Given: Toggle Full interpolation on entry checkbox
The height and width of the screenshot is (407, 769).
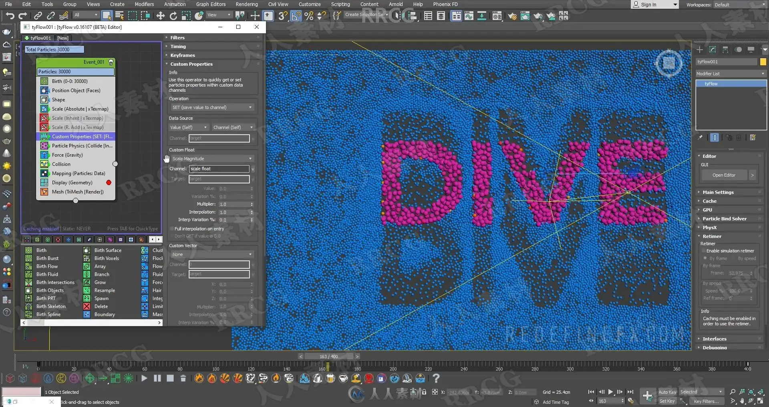Looking at the screenshot, I should tap(171, 229).
